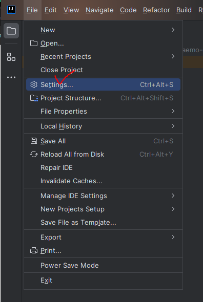Click the printer icon beside Print
This screenshot has height=302, width=203.
(34, 251)
